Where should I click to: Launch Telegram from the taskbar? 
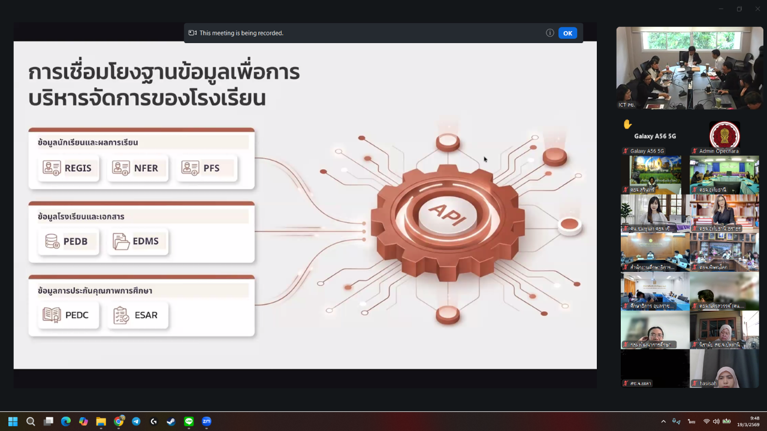[x=136, y=421]
